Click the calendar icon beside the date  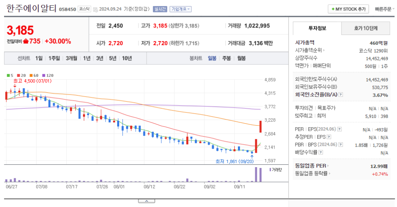click(95, 9)
